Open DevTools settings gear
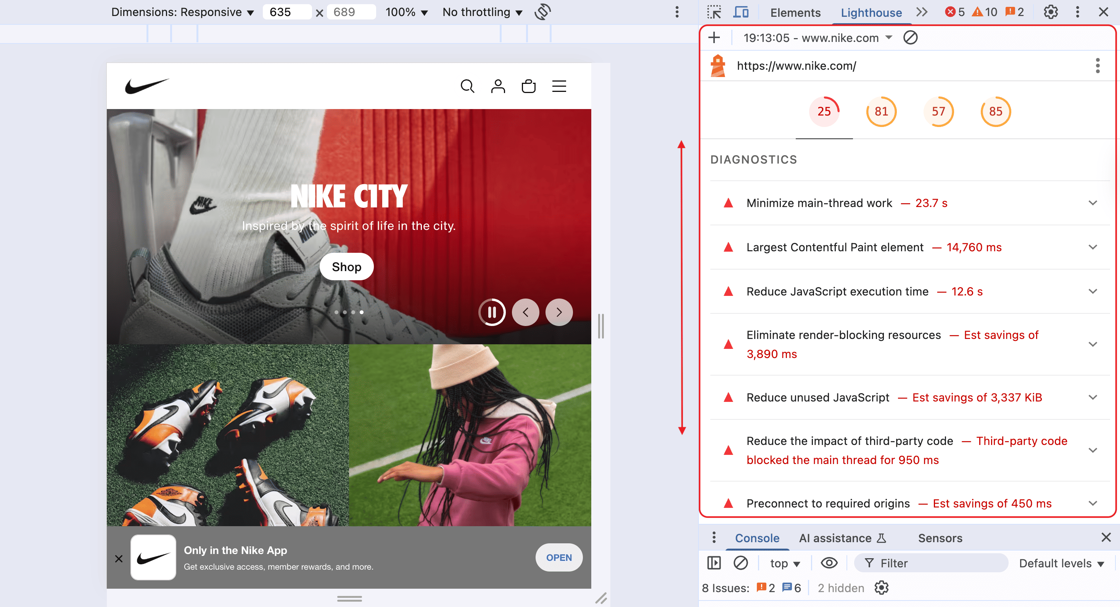1120x607 pixels. click(x=1051, y=12)
